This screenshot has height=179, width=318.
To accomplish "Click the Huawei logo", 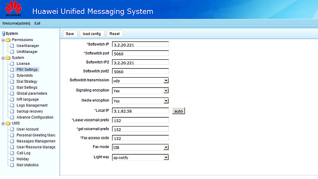I will (x=14, y=8).
